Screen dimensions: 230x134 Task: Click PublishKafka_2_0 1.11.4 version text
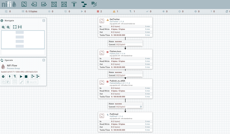120,83
